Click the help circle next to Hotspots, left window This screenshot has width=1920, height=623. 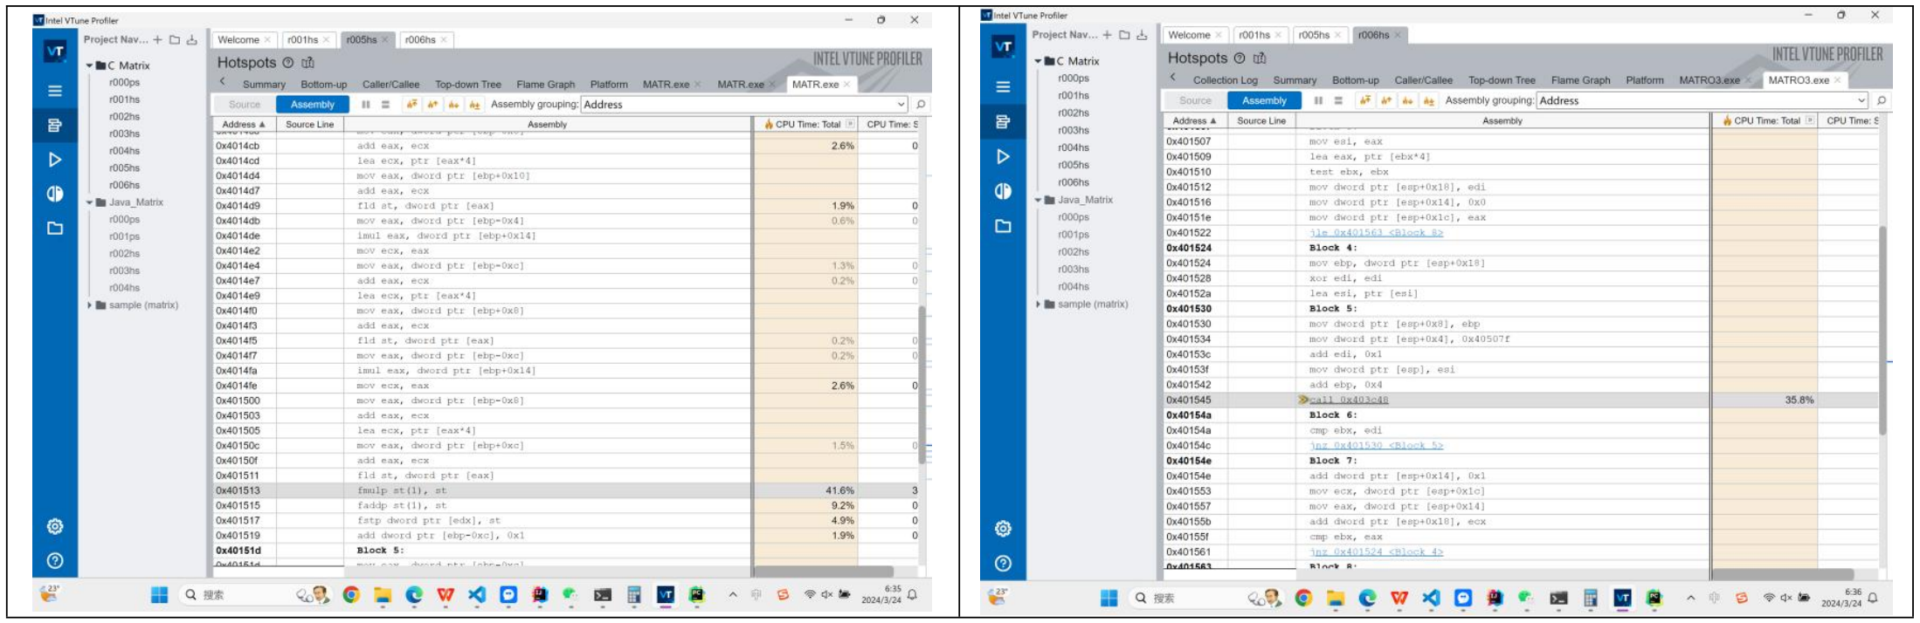pos(288,63)
